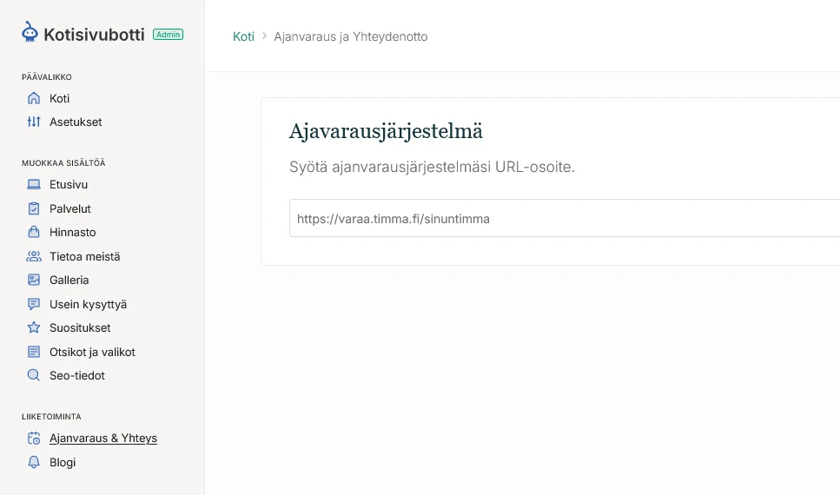Open Blogi in the sidebar
This screenshot has width=840, height=495.
63,462
